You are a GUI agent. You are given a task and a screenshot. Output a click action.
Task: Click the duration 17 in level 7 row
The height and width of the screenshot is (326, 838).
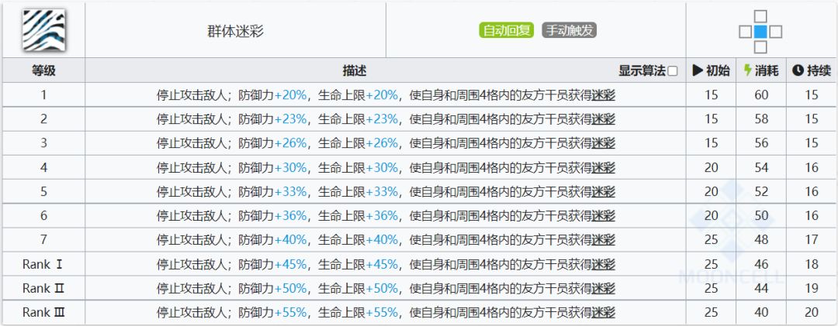812,240
